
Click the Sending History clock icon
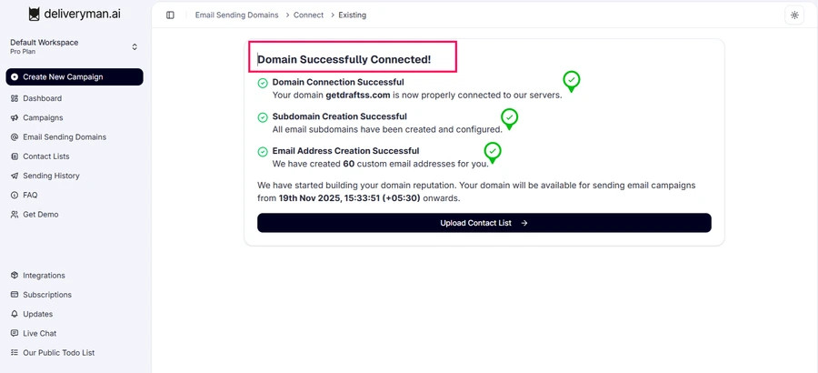tap(15, 176)
